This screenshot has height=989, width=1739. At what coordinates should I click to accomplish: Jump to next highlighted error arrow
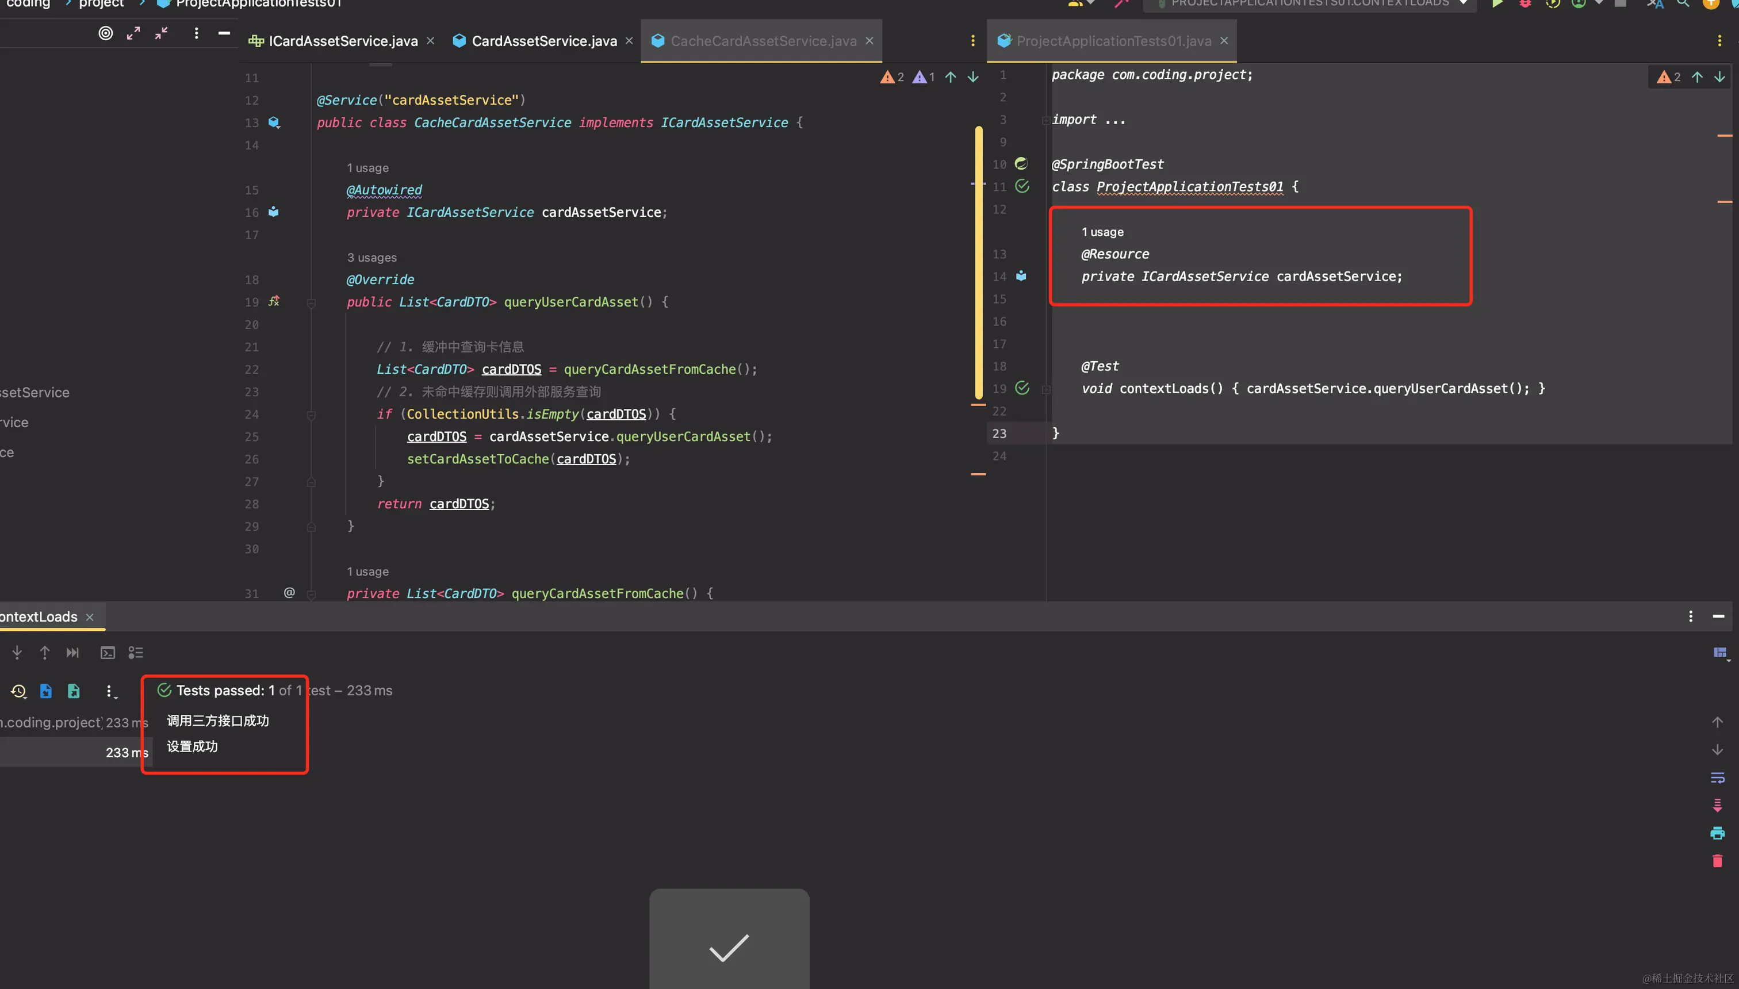click(x=973, y=78)
